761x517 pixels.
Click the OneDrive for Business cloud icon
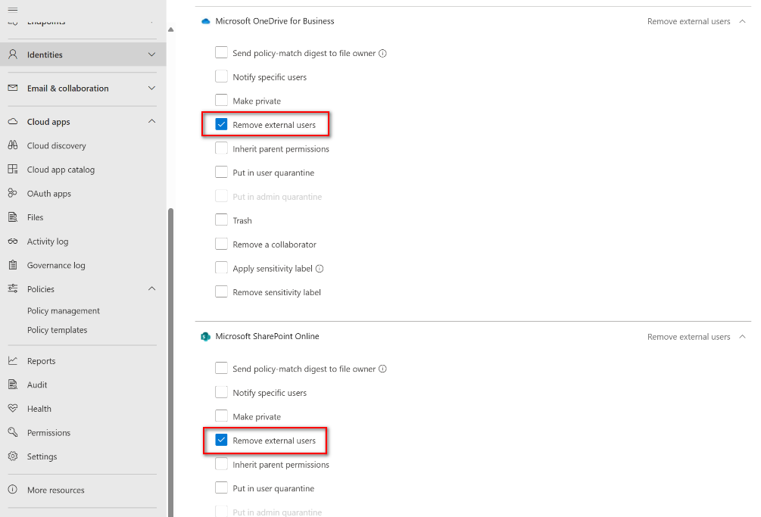point(206,21)
